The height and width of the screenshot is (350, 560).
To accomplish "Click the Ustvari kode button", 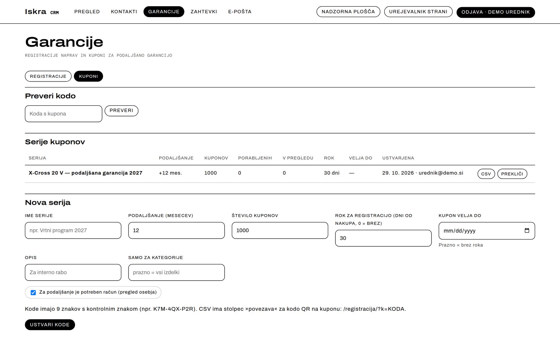I will click(x=50, y=324).
